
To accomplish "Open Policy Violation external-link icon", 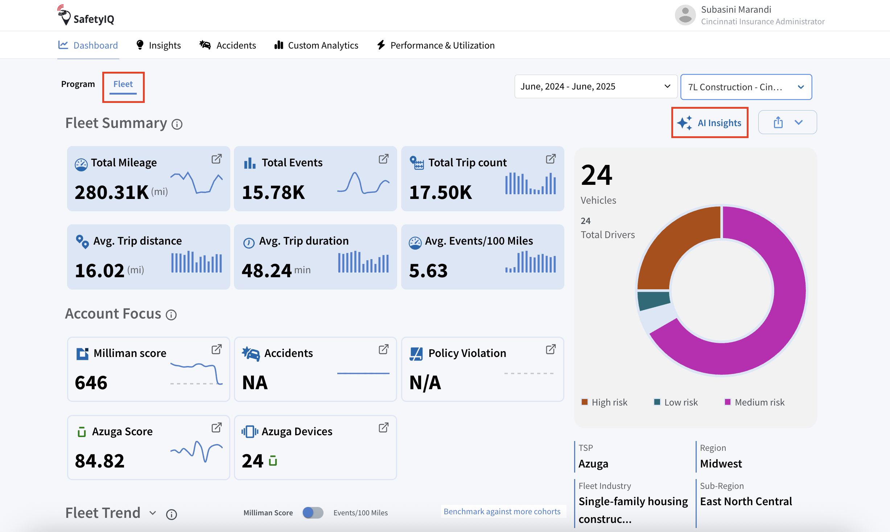I will coord(551,349).
